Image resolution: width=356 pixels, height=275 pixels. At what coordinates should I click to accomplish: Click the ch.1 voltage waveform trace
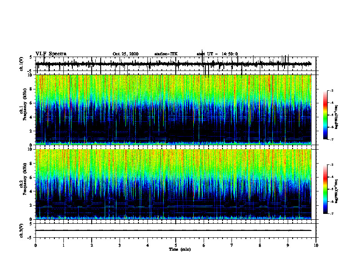coord(174,64)
